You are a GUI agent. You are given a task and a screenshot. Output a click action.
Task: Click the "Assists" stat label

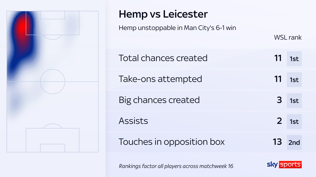(x=133, y=121)
